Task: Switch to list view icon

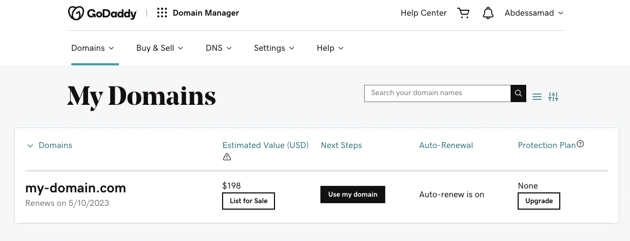Action: 537,97
